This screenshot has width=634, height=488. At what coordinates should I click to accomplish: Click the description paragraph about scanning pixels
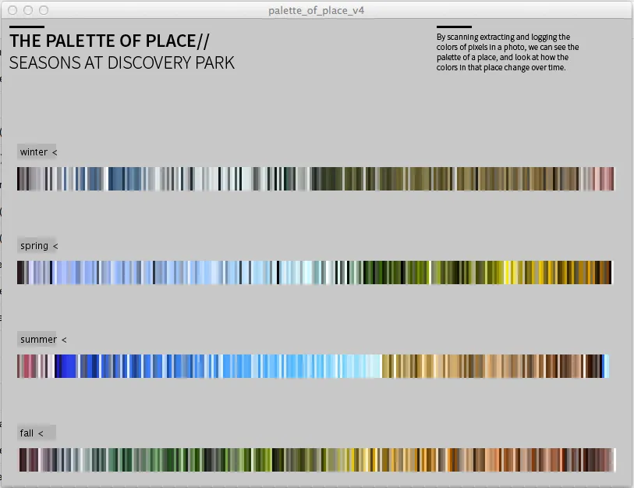point(508,52)
